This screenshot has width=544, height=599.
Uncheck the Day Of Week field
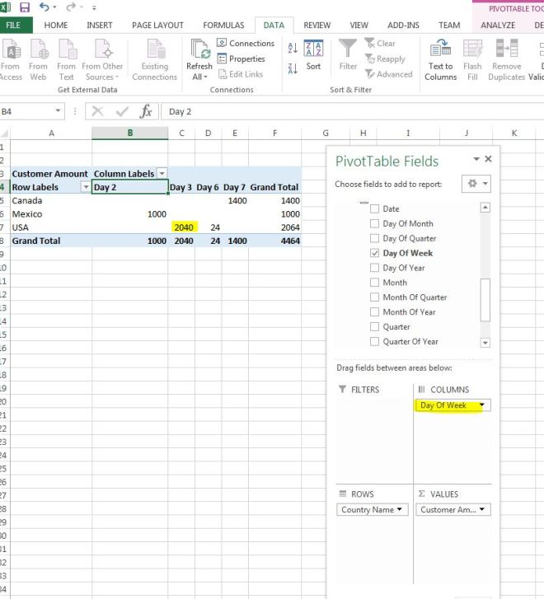[x=375, y=253]
